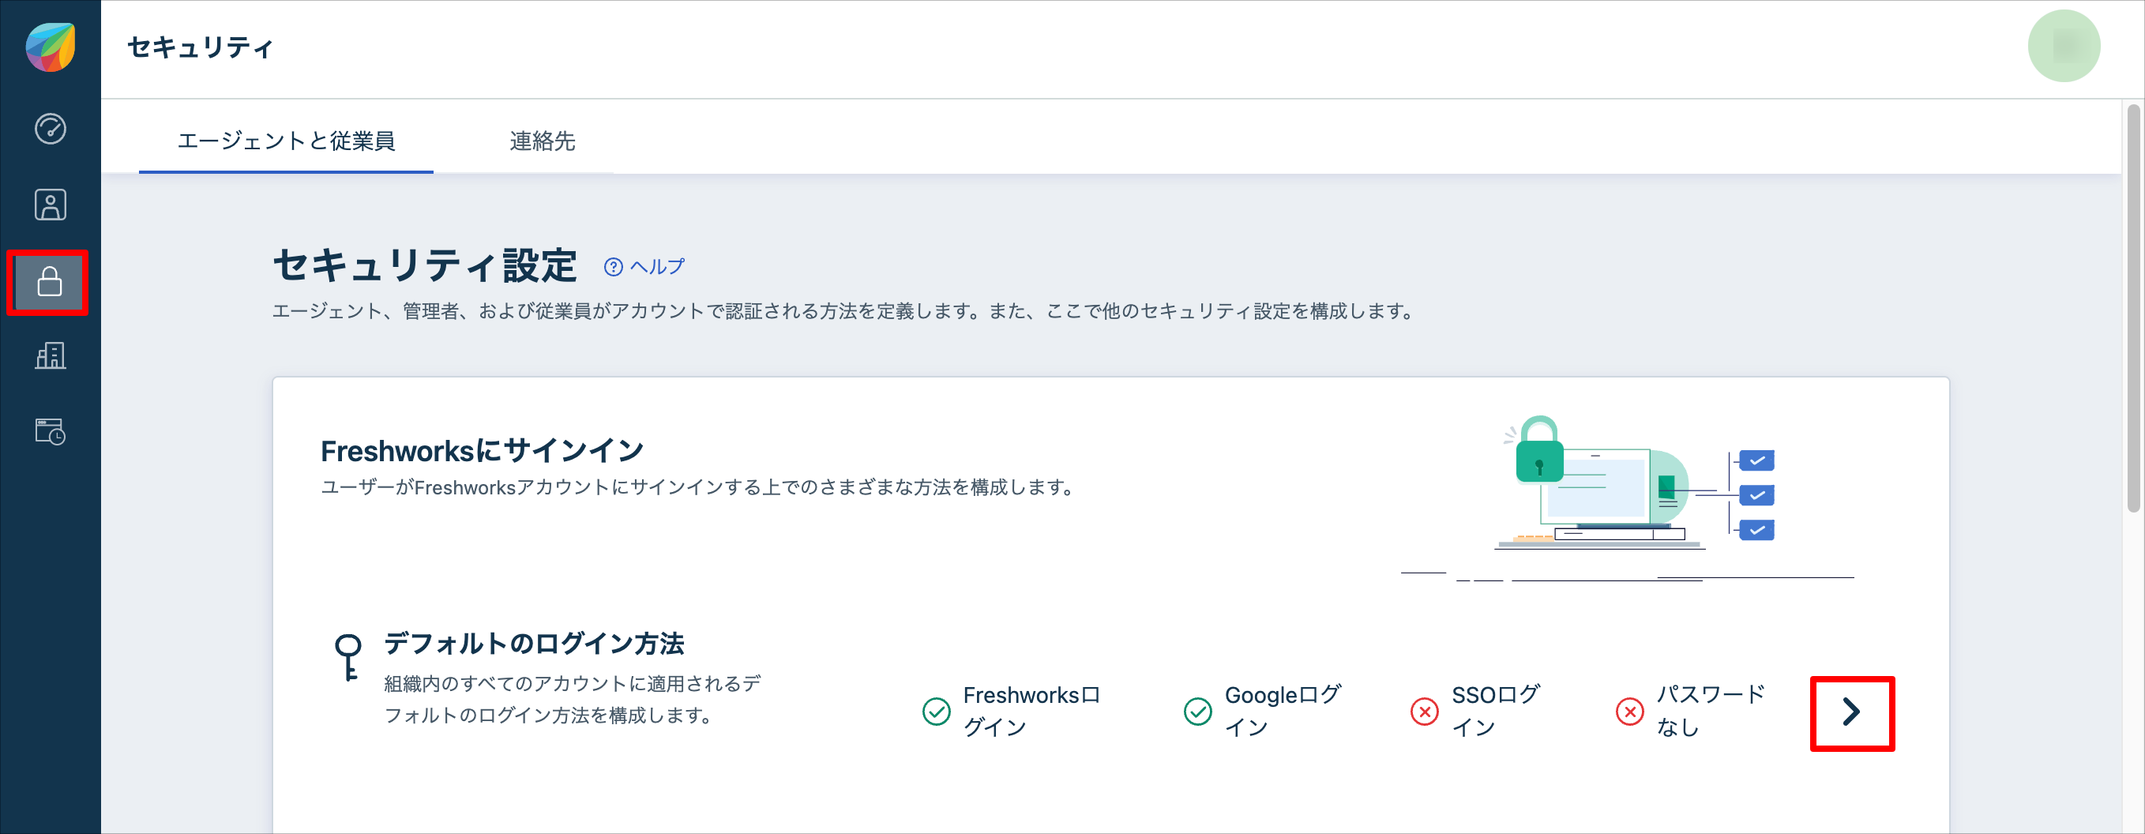Click the red cross icon for パスワードなし
2145x834 pixels.
click(1629, 712)
